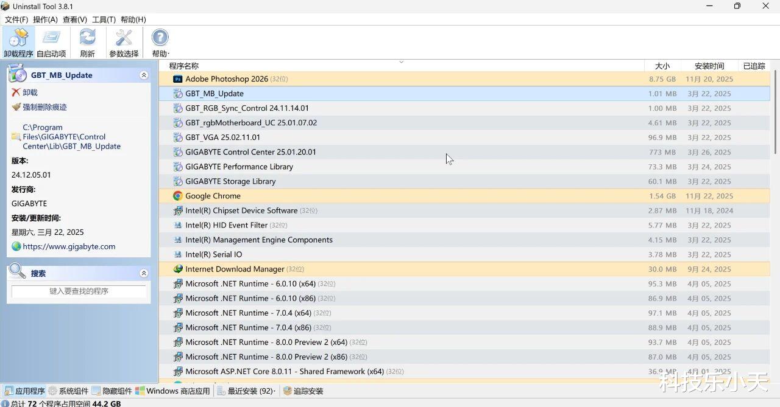The width and height of the screenshot is (780, 407).
Task: Switch to the 隐藏组件 tab
Action: point(112,391)
